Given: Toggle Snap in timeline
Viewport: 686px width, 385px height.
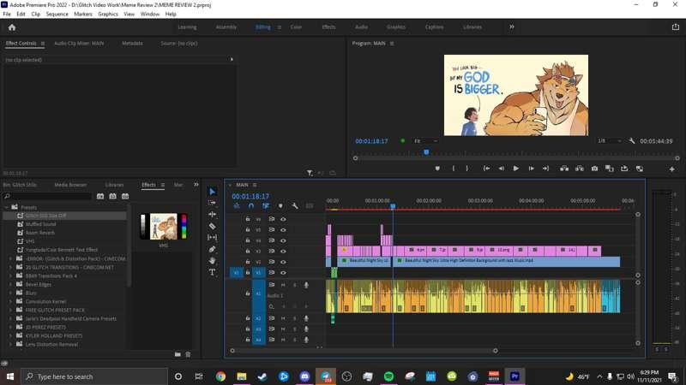Looking at the screenshot, I should point(251,205).
